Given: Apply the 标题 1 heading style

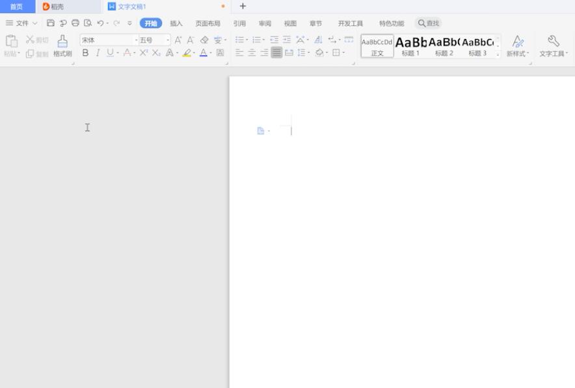Looking at the screenshot, I should (x=410, y=46).
